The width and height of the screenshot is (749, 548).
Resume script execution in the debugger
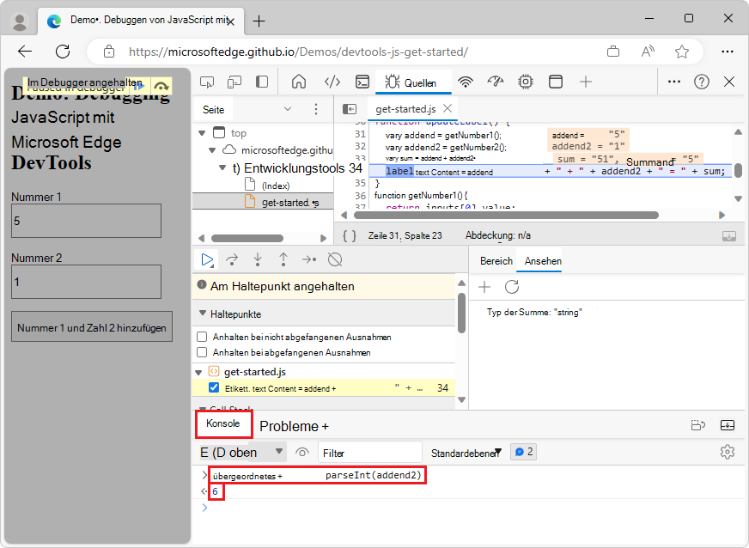coord(206,259)
